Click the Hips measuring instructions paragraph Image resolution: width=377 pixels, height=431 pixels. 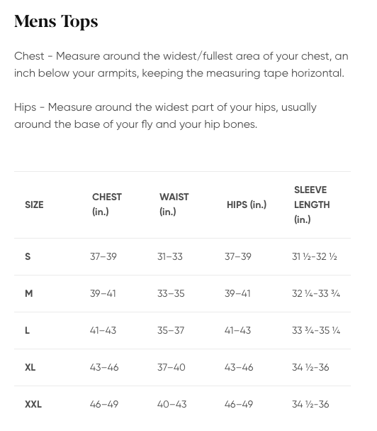pos(165,116)
